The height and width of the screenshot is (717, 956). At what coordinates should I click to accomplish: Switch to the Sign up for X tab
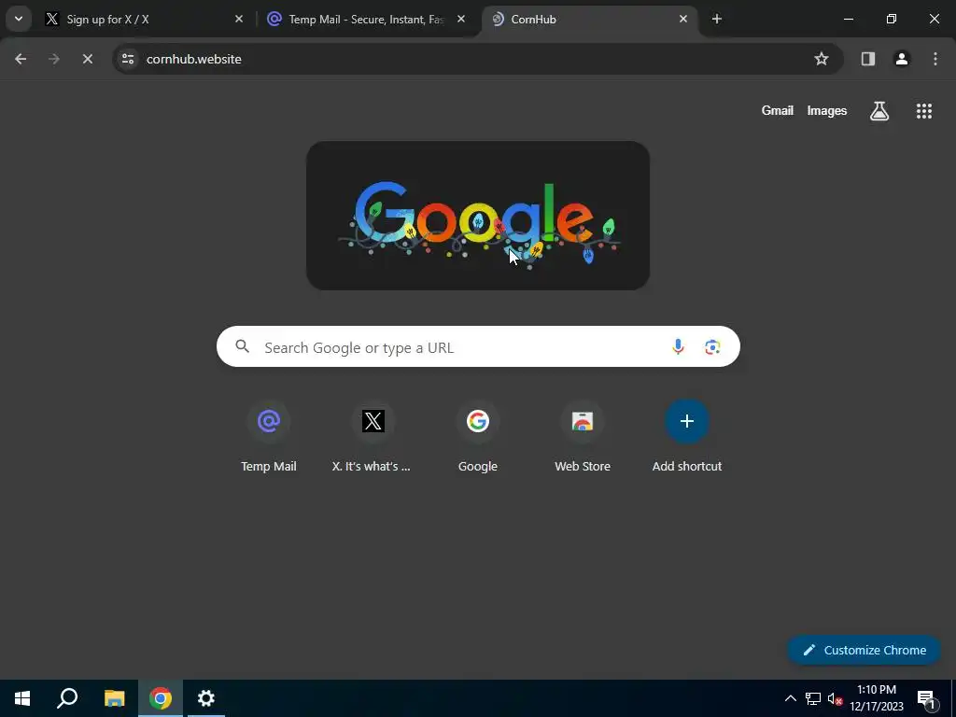pyautogui.click(x=145, y=20)
